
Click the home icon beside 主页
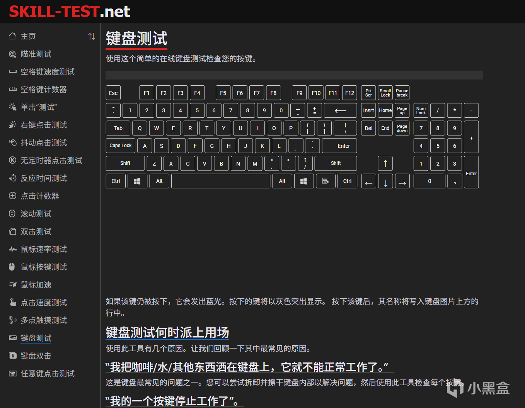pyautogui.click(x=12, y=36)
